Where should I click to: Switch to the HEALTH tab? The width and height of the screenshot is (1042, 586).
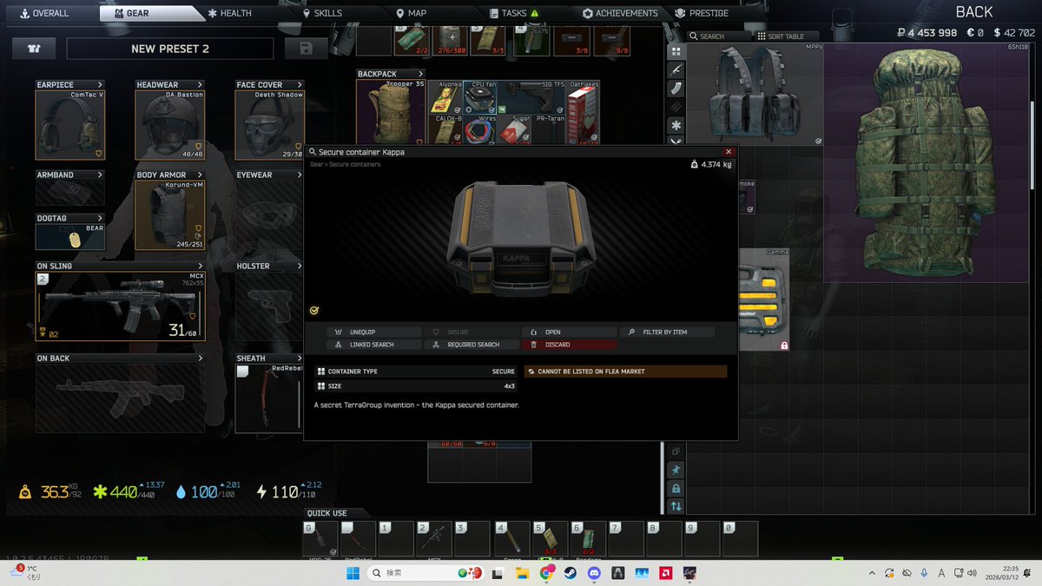pyautogui.click(x=229, y=13)
